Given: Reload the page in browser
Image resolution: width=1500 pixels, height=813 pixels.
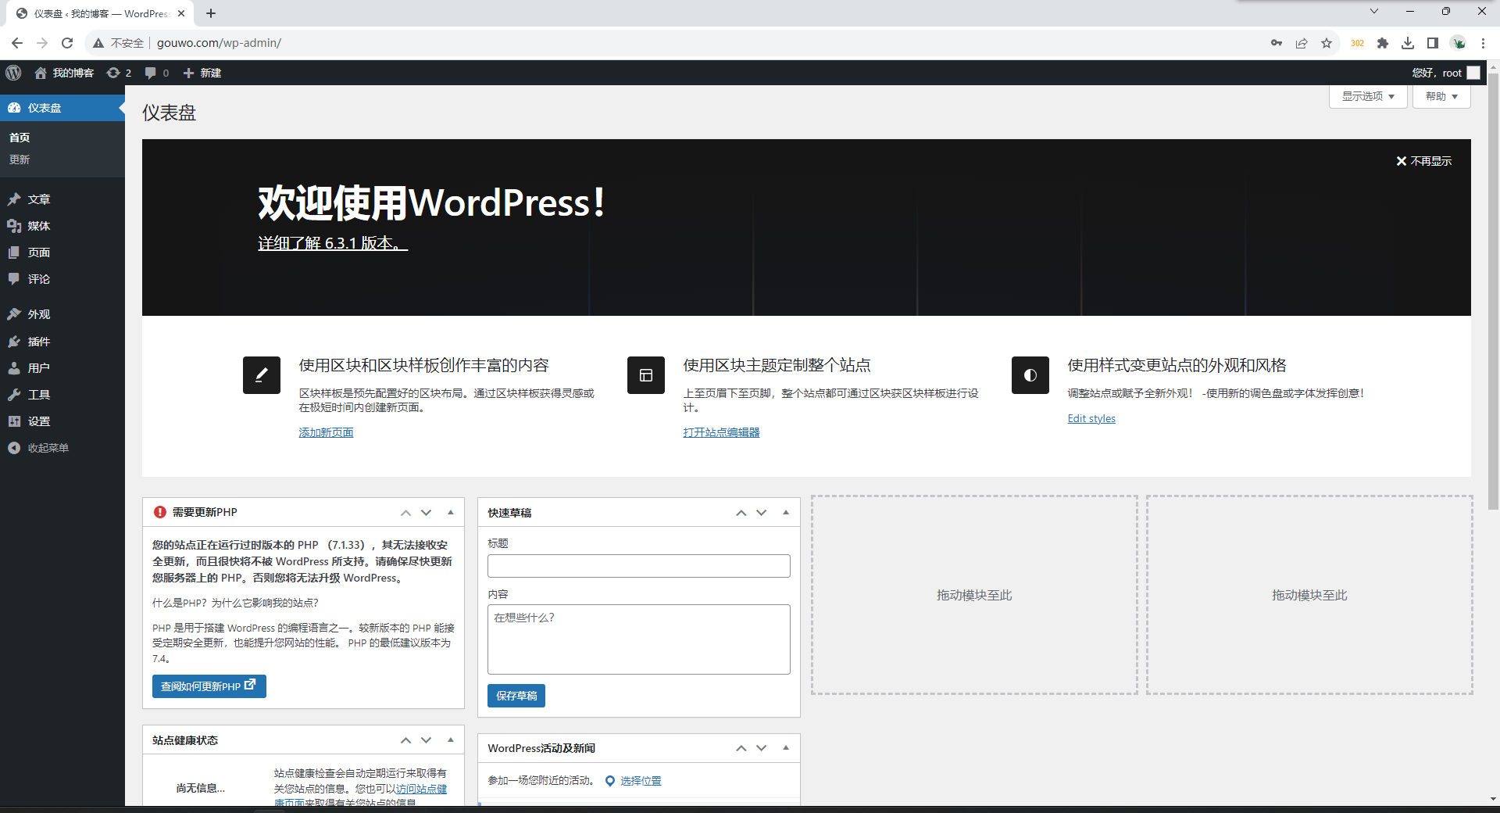Looking at the screenshot, I should pos(67,43).
